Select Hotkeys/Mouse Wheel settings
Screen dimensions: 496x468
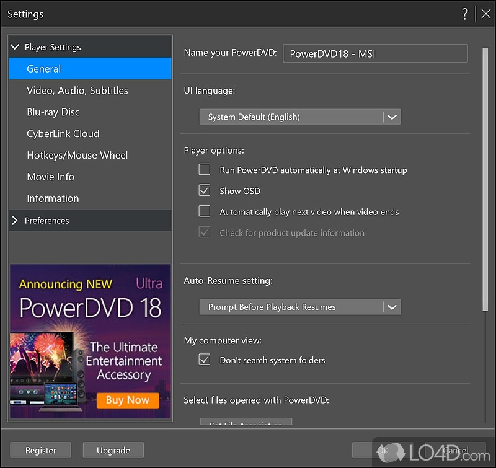click(x=77, y=156)
